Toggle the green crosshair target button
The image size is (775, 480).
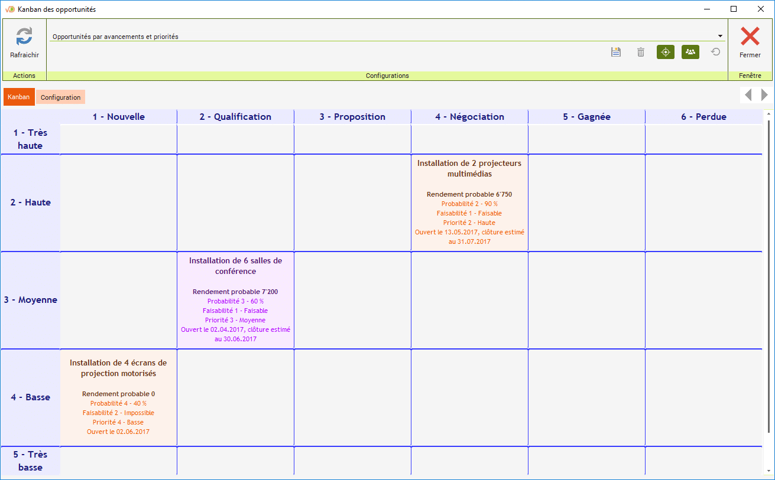click(x=666, y=52)
